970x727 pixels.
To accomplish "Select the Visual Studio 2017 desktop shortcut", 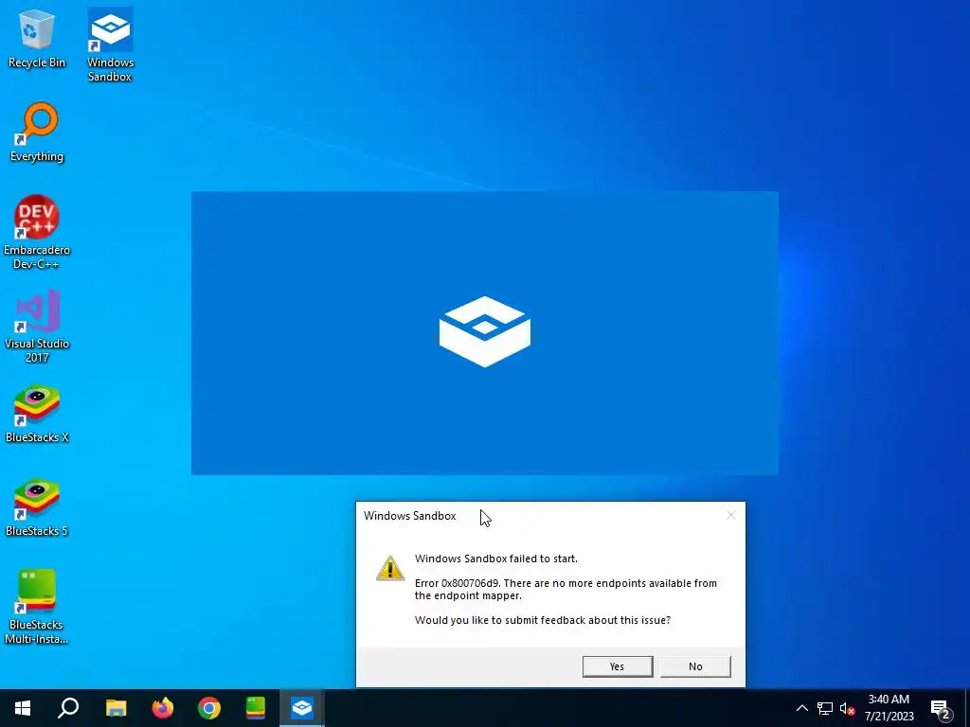I will [x=37, y=327].
